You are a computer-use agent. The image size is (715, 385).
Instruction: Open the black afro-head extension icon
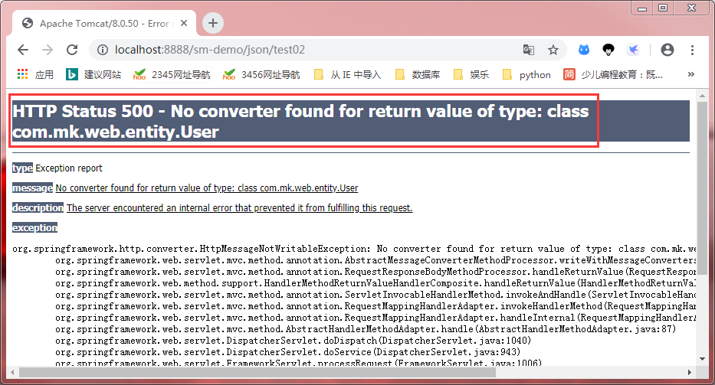coord(608,50)
